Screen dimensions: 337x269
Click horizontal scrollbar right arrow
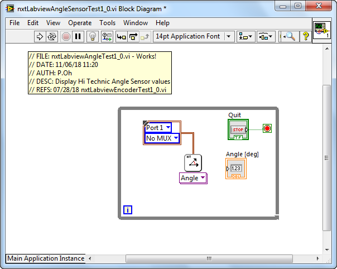[x=317, y=258]
